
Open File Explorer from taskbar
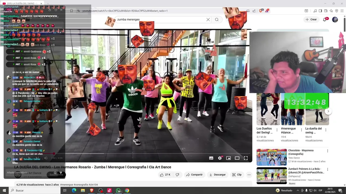83,190
